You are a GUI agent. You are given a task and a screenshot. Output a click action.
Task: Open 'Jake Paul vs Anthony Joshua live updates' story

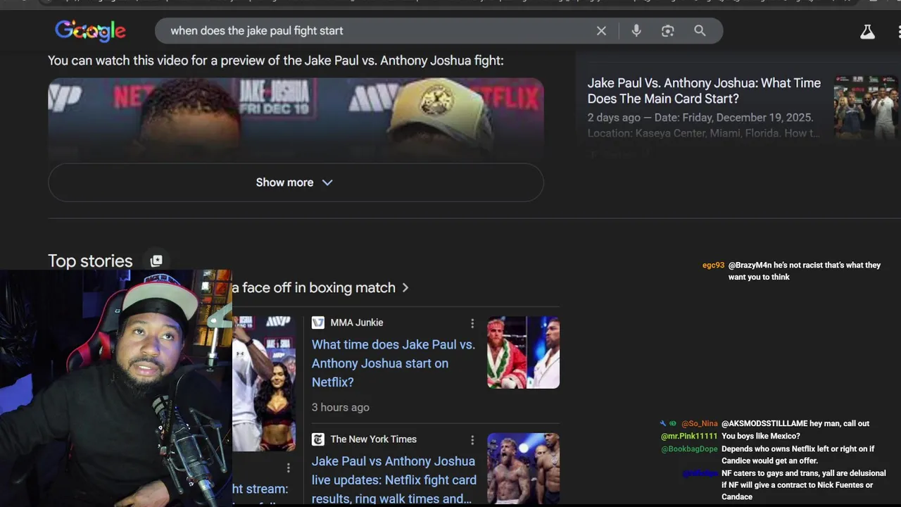(394, 480)
